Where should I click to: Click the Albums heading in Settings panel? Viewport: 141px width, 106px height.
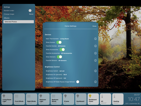7,18
